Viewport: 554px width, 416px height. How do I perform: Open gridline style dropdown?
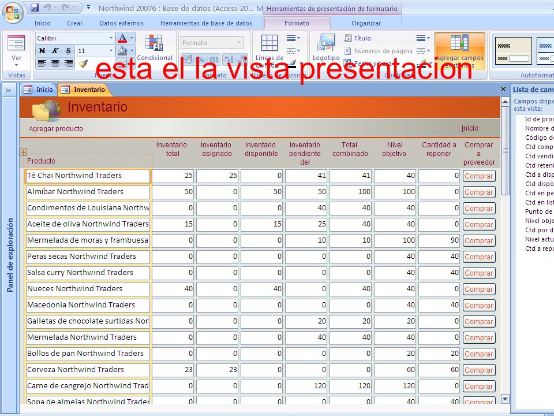pos(293,51)
